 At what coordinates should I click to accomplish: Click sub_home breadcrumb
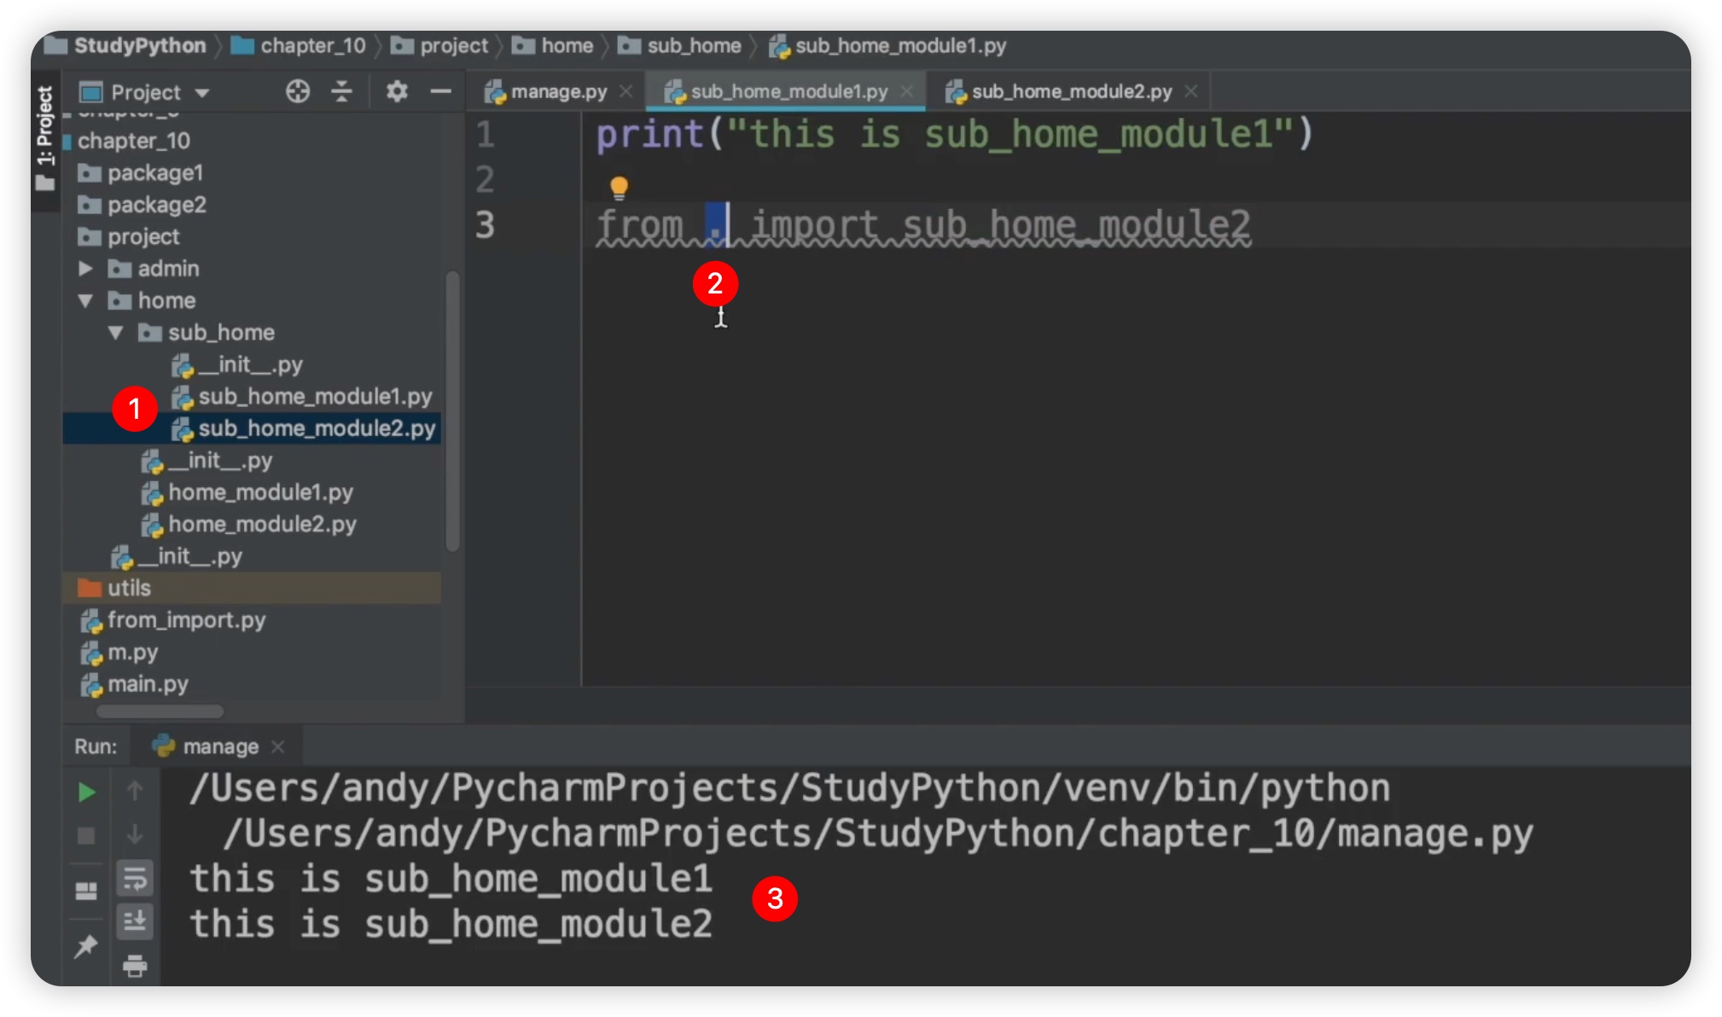tap(694, 45)
